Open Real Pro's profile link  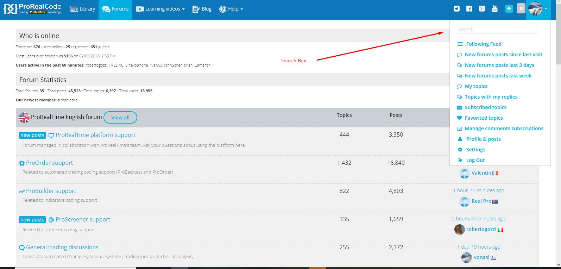coord(481,201)
